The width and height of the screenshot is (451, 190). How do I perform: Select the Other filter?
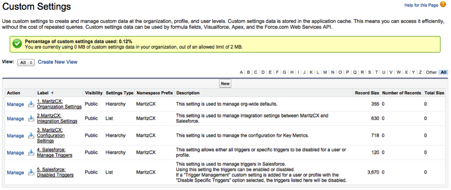(431, 72)
